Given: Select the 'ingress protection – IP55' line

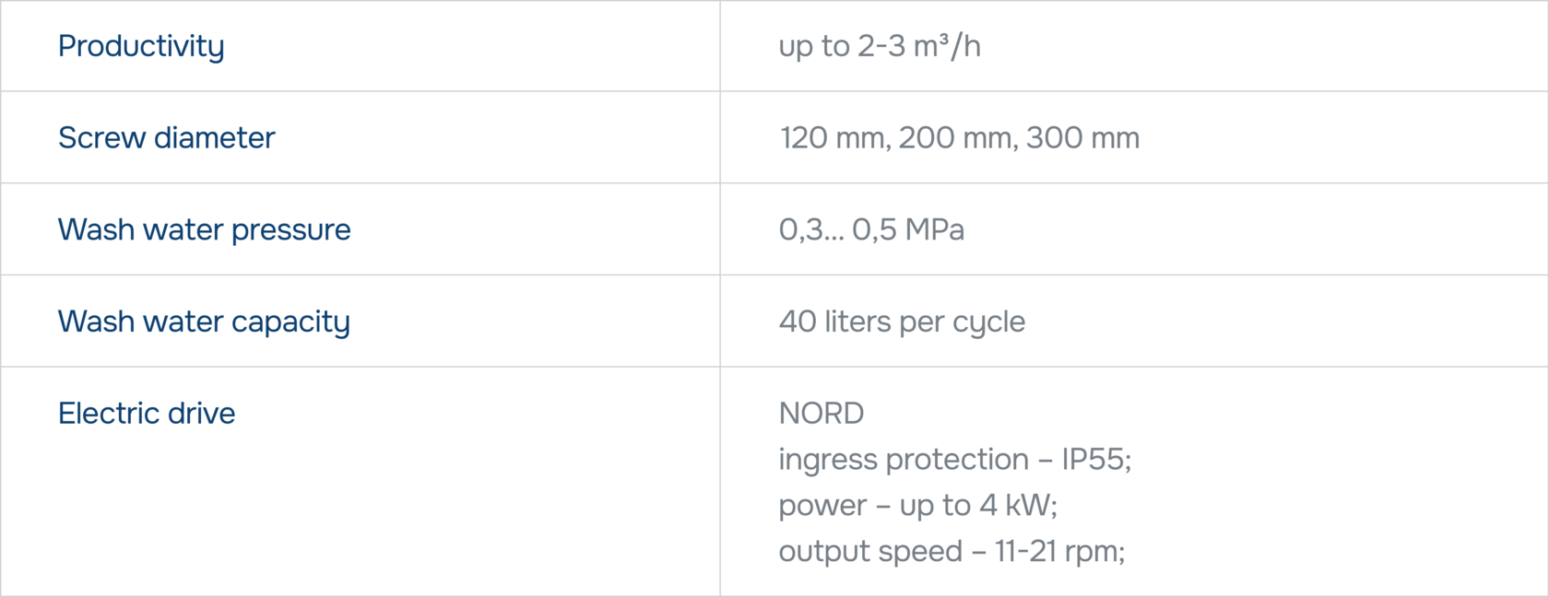Looking at the screenshot, I should [954, 459].
